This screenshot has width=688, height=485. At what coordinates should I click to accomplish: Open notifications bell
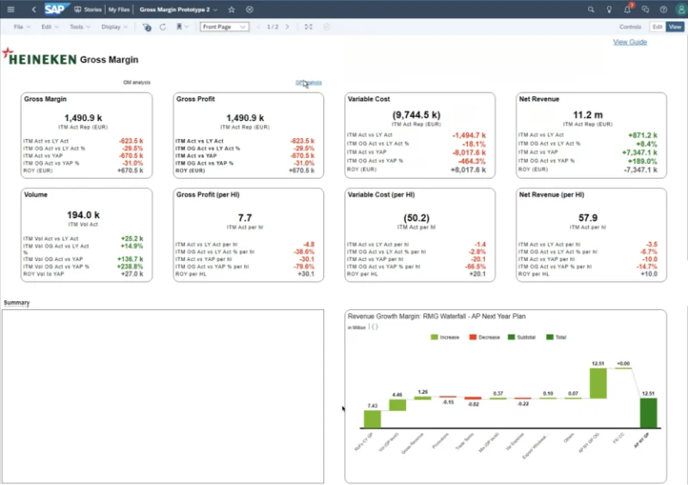tap(628, 9)
